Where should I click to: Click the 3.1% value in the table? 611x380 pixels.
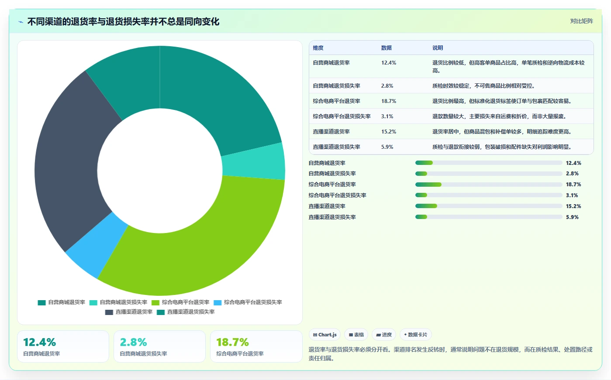387,116
